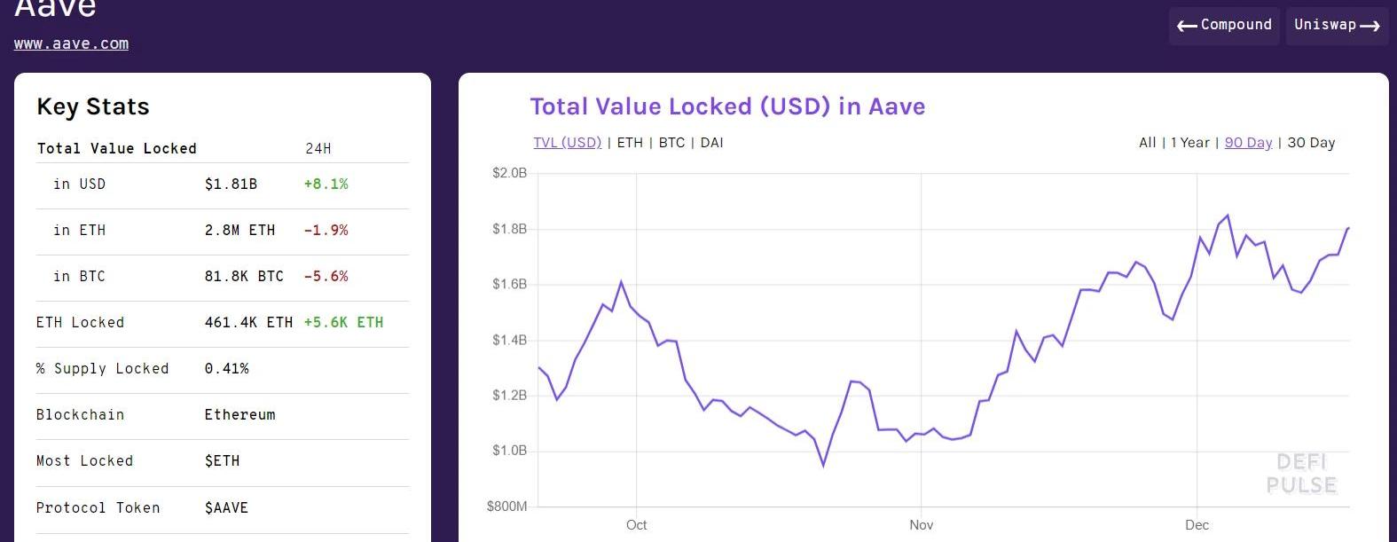
Task: Click the $1.81B USD value
Action: click(x=231, y=185)
